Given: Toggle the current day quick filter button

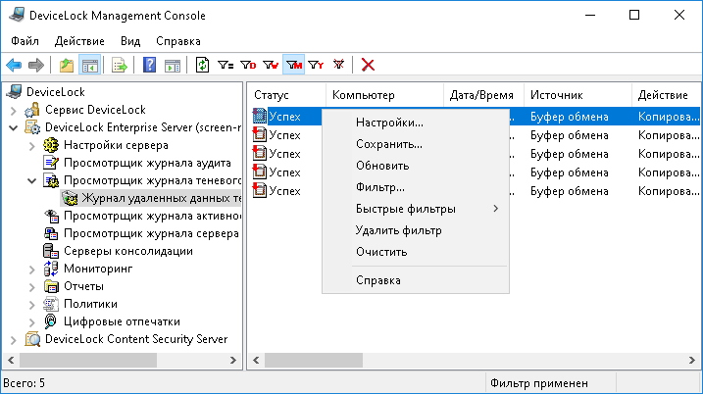Looking at the screenshot, I should pyautogui.click(x=248, y=66).
